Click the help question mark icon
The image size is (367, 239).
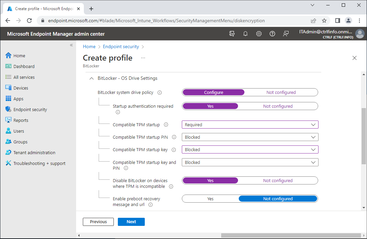(x=272, y=34)
